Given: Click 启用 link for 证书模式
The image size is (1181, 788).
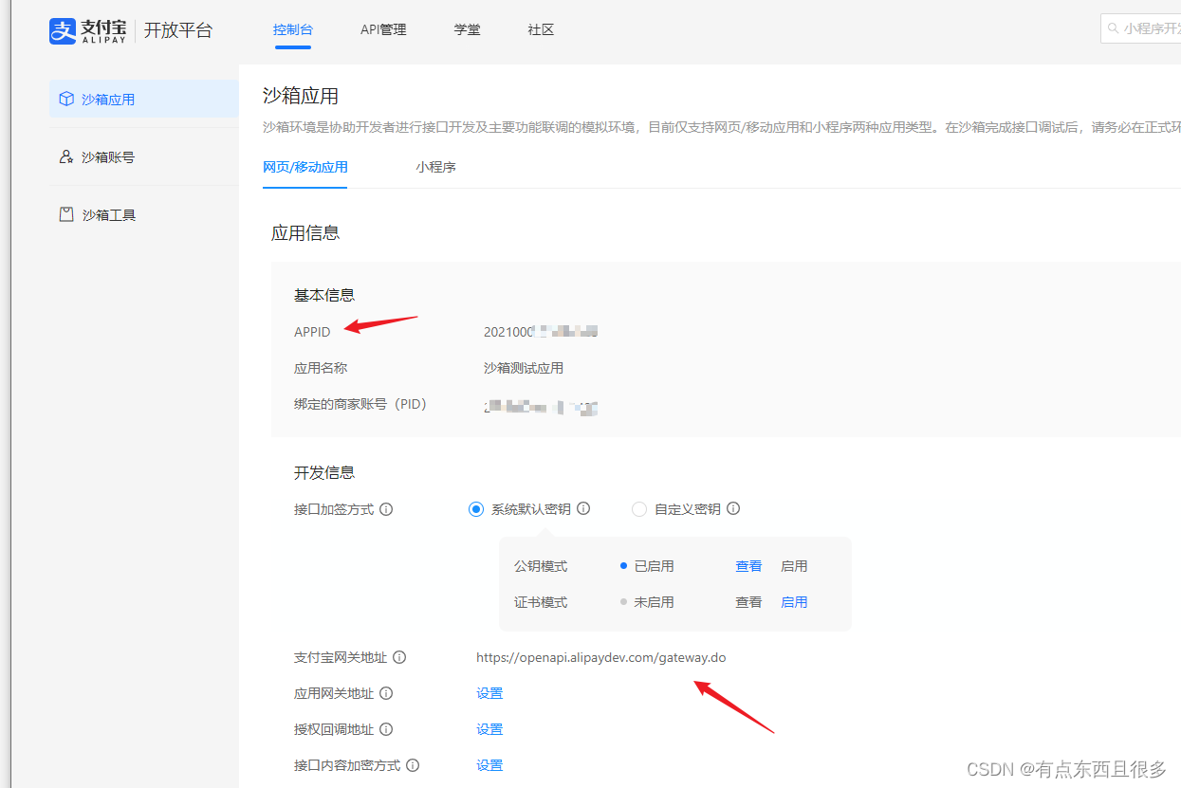Looking at the screenshot, I should pos(794,602).
